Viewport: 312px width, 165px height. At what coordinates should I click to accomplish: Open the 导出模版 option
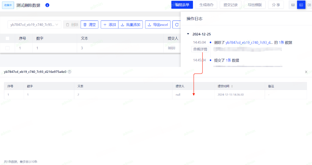coord(255,5)
